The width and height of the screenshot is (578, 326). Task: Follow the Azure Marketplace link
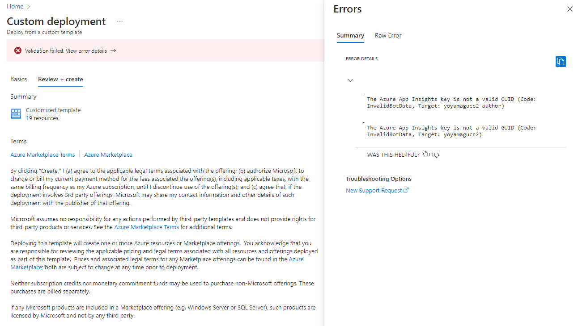(108, 155)
